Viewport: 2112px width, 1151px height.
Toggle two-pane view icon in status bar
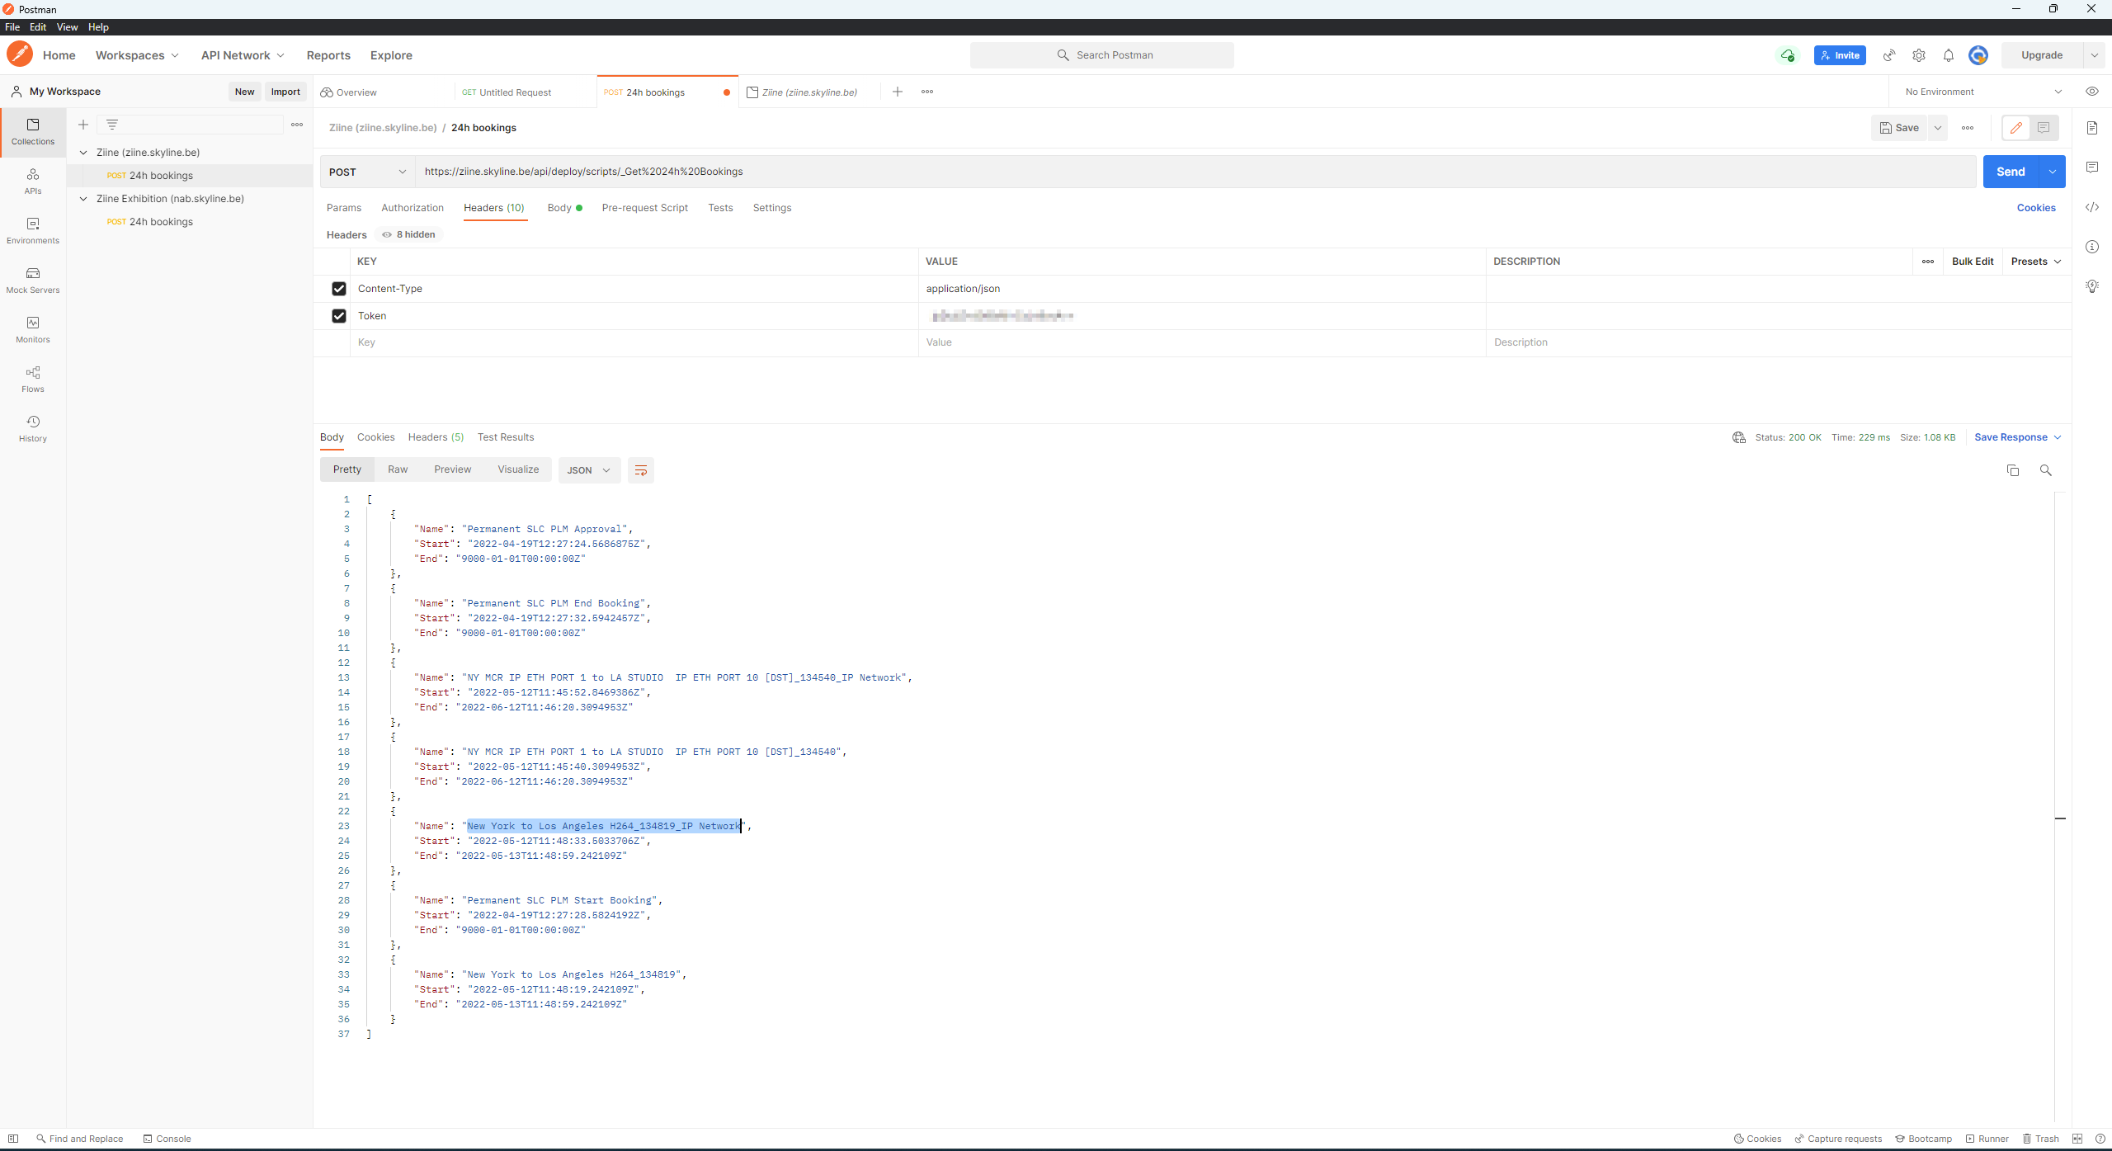click(x=2077, y=1139)
